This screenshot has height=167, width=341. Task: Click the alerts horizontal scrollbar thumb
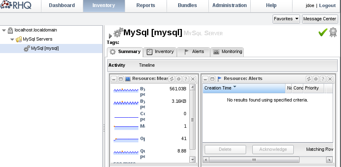254,160
